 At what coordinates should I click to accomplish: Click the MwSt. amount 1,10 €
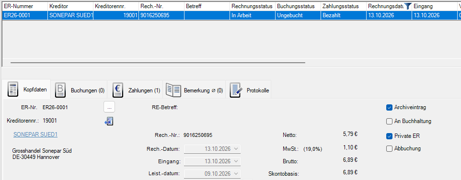pyautogui.click(x=350, y=148)
